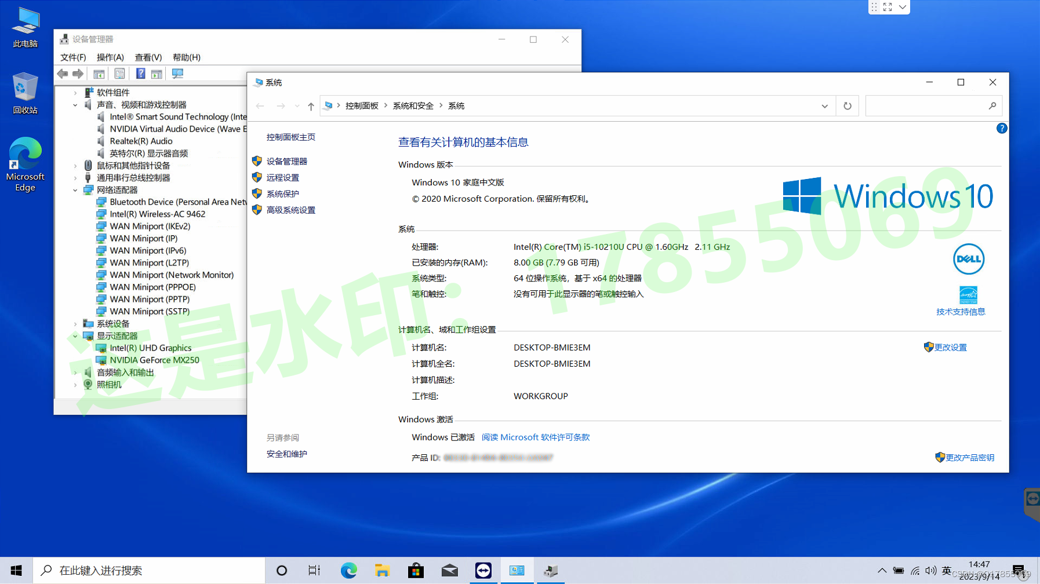Image resolution: width=1040 pixels, height=584 pixels.
Task: Select NVIDIA GeForce MX250 device
Action: tap(154, 360)
